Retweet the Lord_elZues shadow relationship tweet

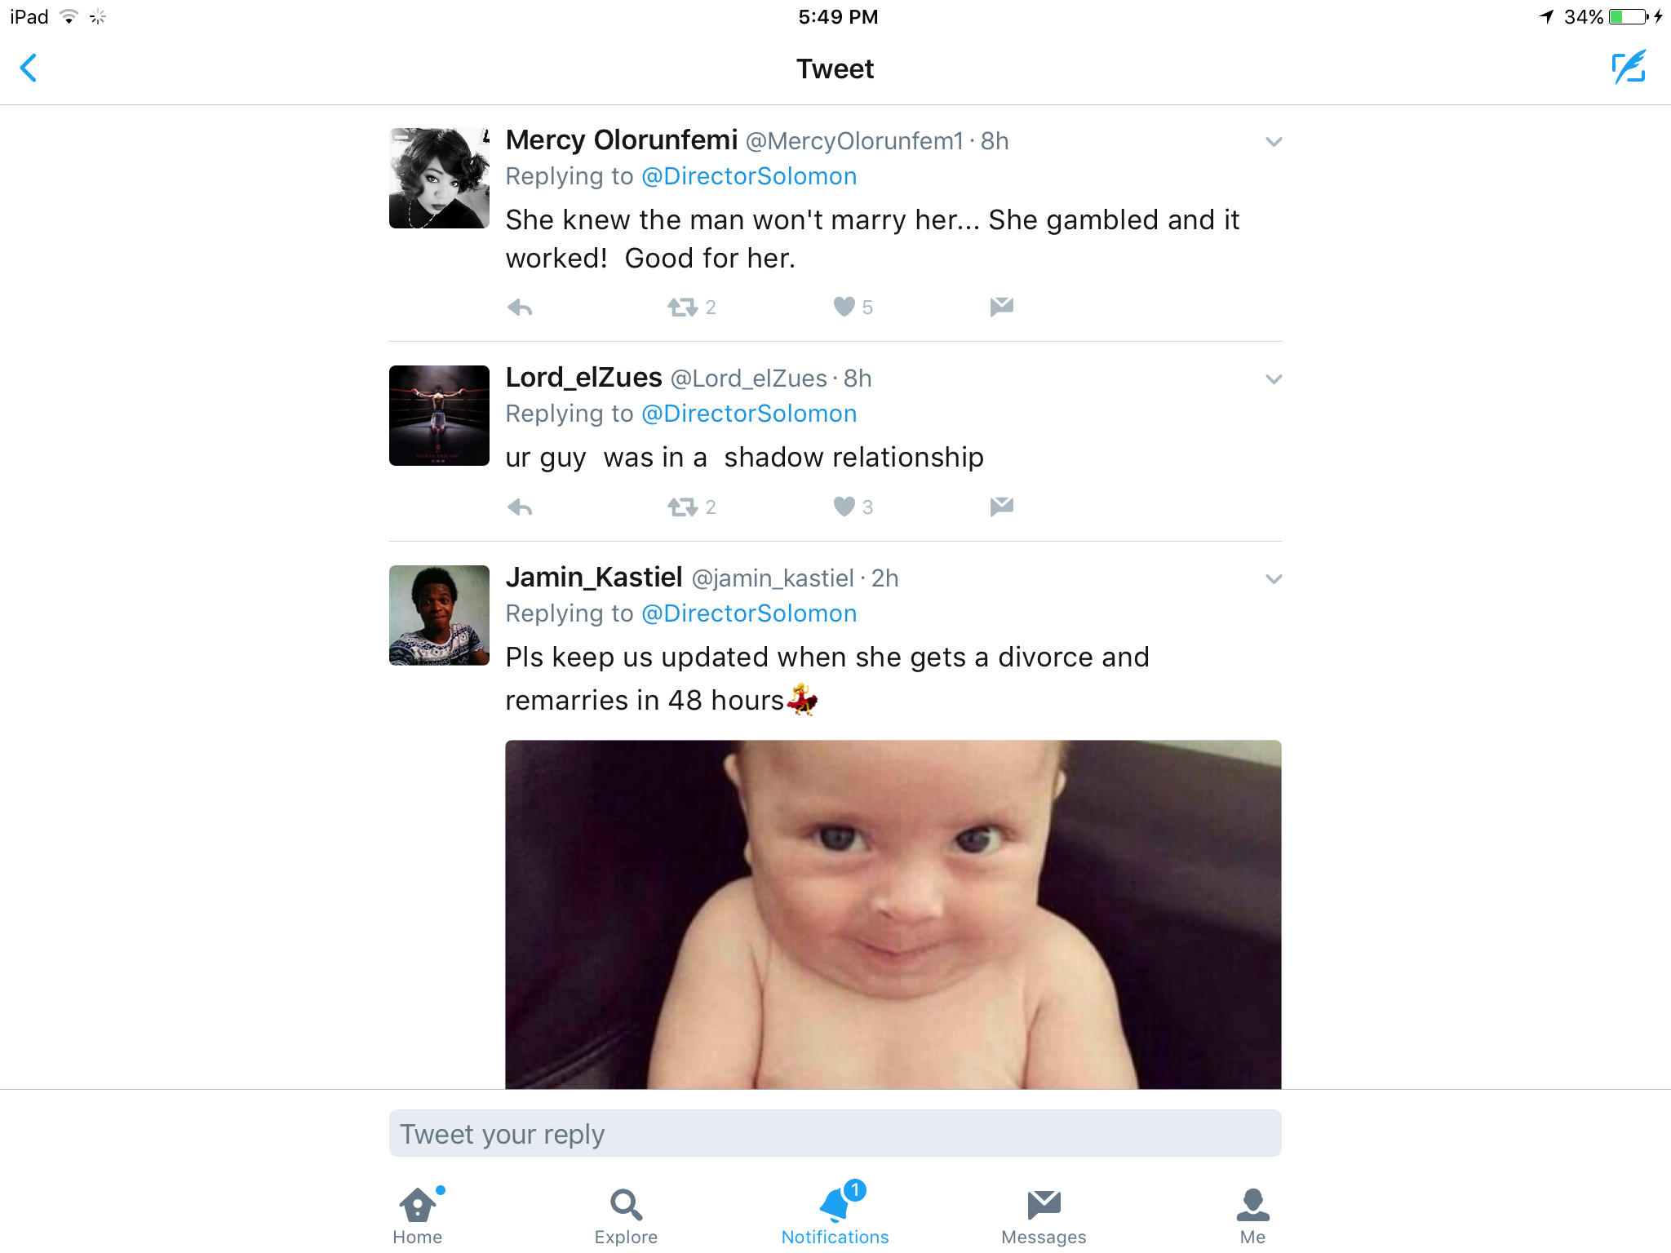point(682,507)
